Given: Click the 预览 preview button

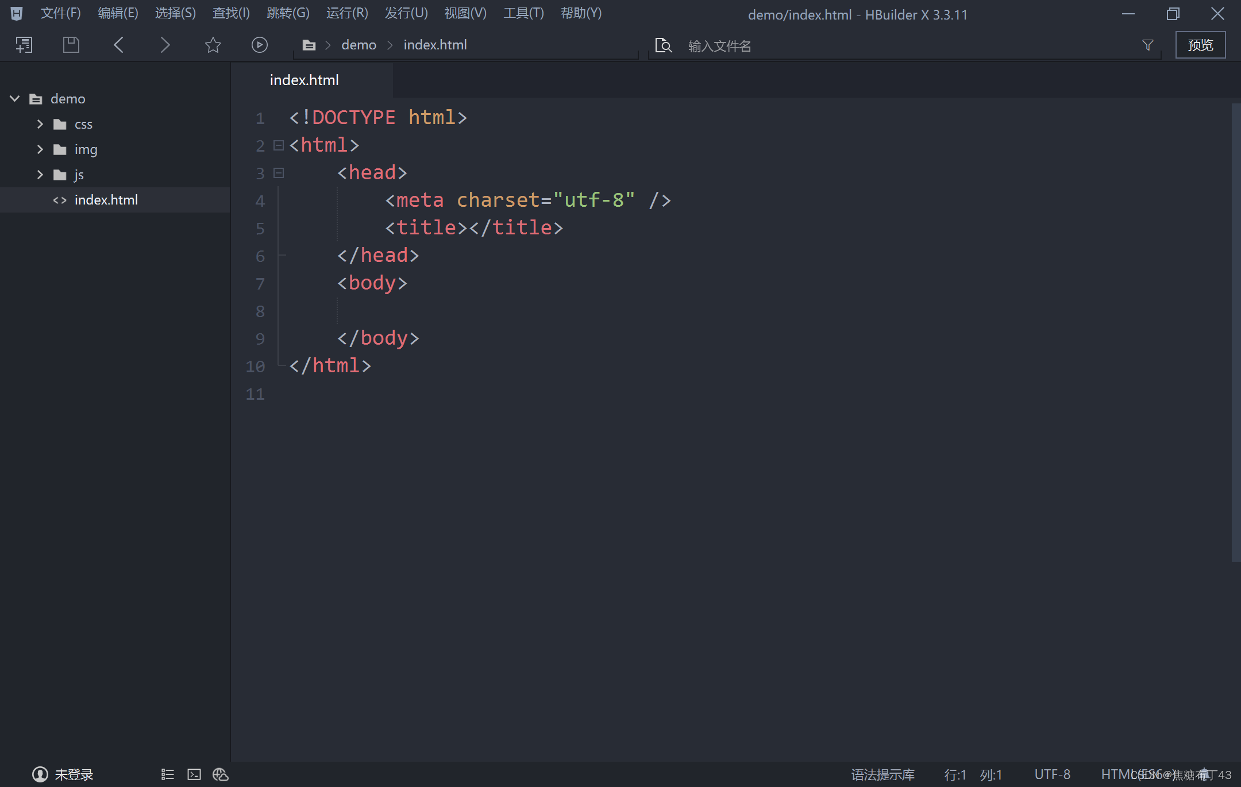Looking at the screenshot, I should 1200,44.
